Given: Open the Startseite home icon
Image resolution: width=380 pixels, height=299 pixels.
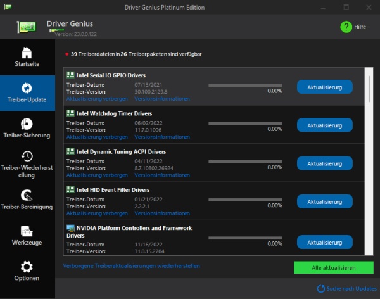Looking at the screenshot, I should (27, 53).
